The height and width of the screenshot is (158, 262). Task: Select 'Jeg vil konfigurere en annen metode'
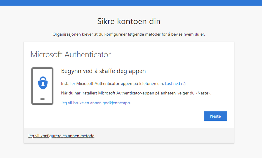tap(61, 136)
